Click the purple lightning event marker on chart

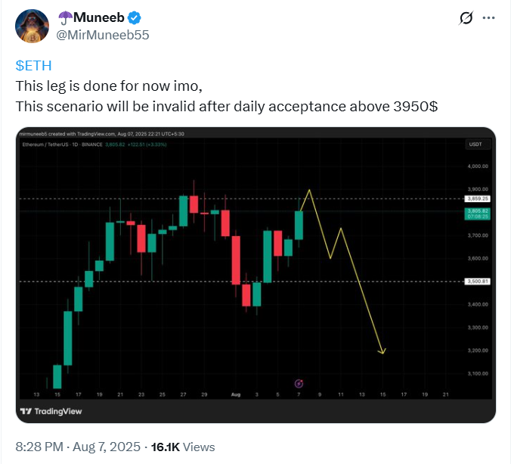point(299,384)
